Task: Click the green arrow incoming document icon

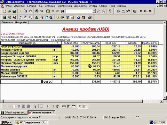Action: tap(9, 17)
